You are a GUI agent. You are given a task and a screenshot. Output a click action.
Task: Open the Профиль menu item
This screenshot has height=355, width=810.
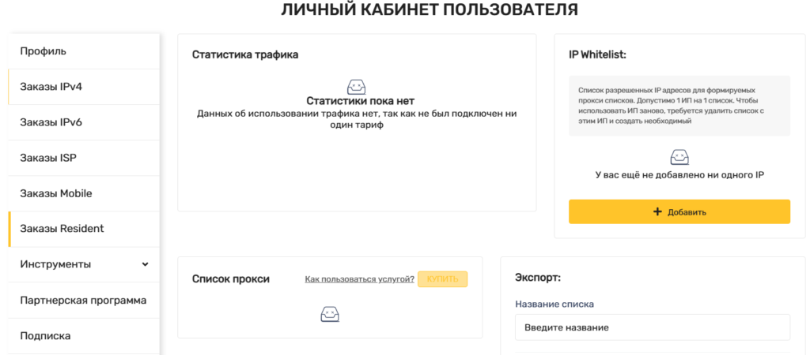[x=84, y=51]
